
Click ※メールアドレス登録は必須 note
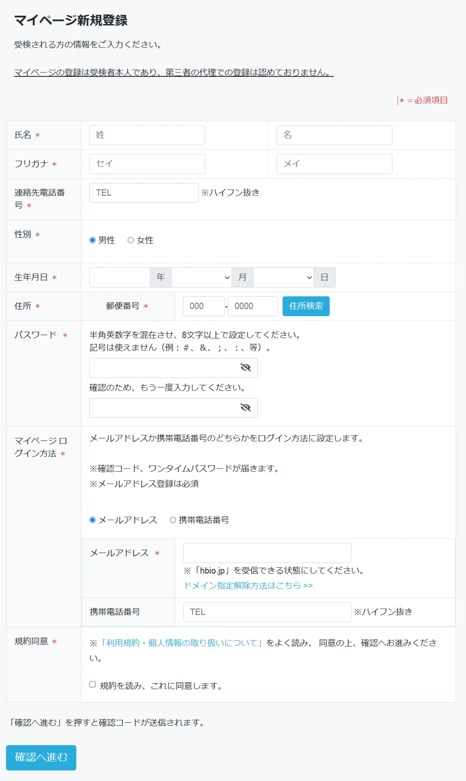pyautogui.click(x=144, y=484)
